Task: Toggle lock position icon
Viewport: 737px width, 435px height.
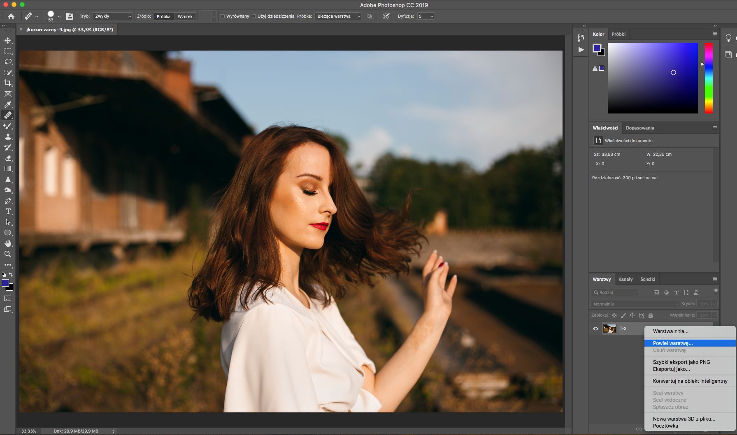Action: click(x=632, y=315)
